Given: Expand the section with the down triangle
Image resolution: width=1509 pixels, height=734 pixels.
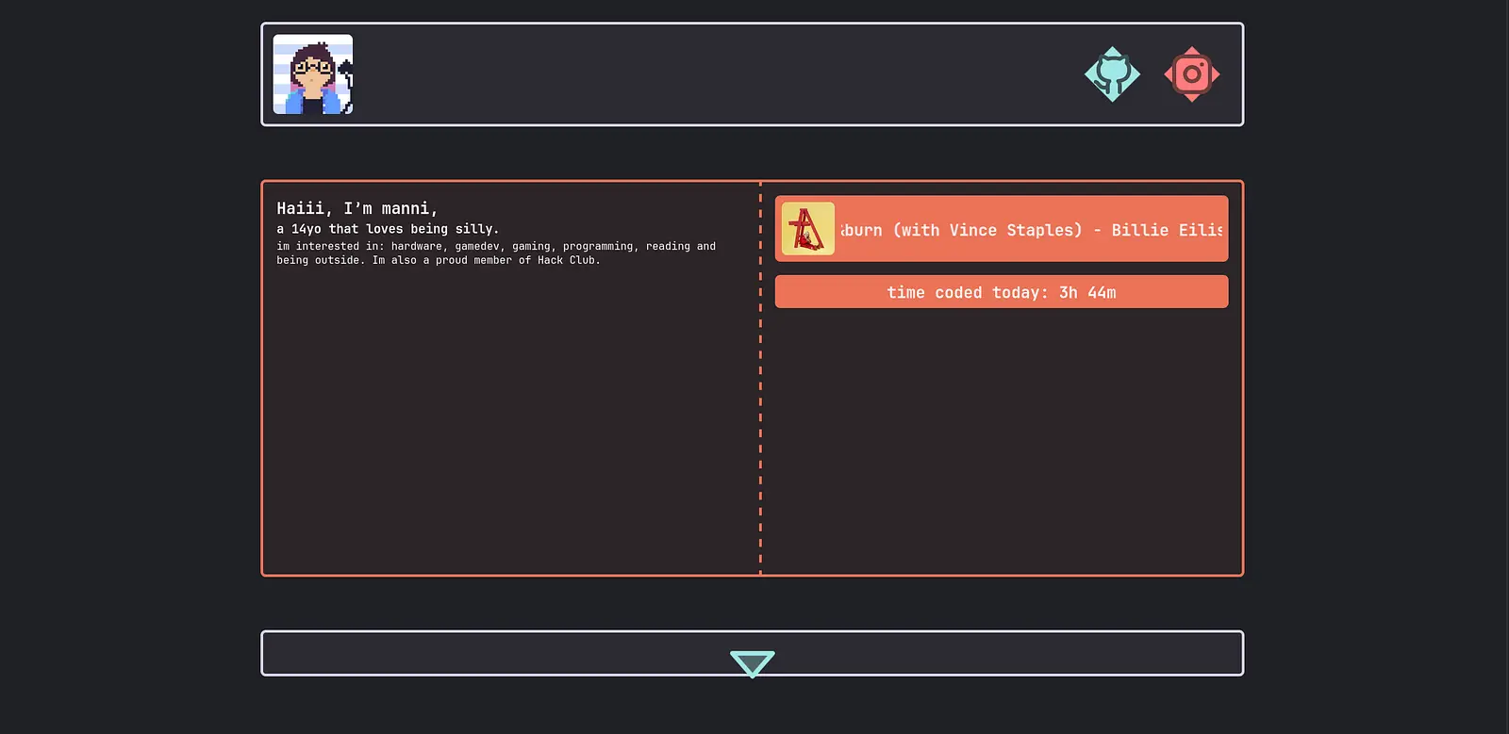Looking at the screenshot, I should pyautogui.click(x=752, y=662).
